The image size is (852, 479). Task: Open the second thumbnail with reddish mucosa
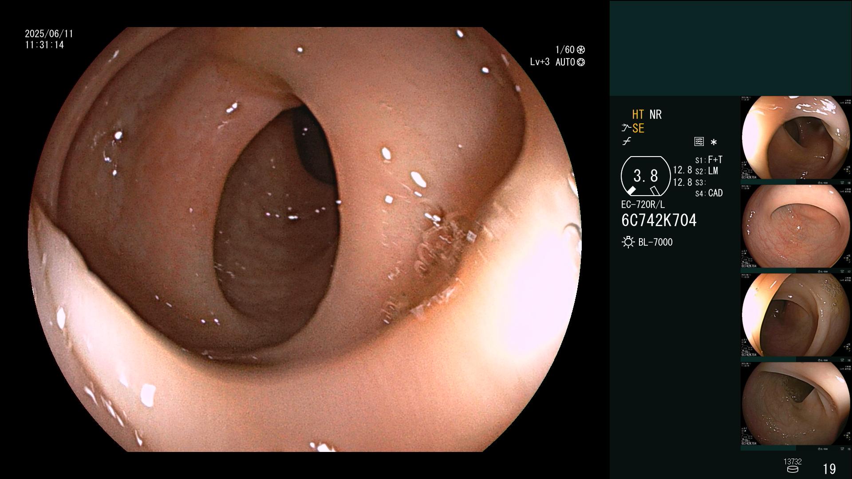[796, 229]
